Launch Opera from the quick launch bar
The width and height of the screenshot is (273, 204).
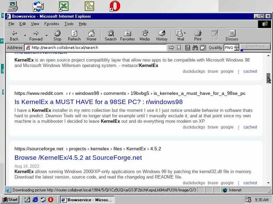(51, 200)
